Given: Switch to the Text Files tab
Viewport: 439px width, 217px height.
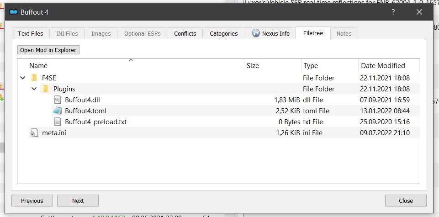Looking at the screenshot, I should coord(31,34).
